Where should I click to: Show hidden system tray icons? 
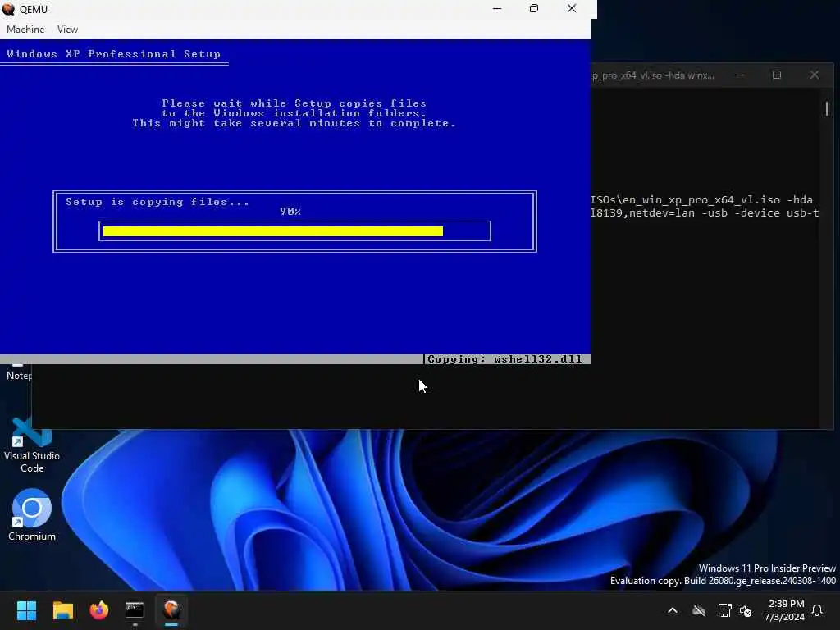[673, 610]
